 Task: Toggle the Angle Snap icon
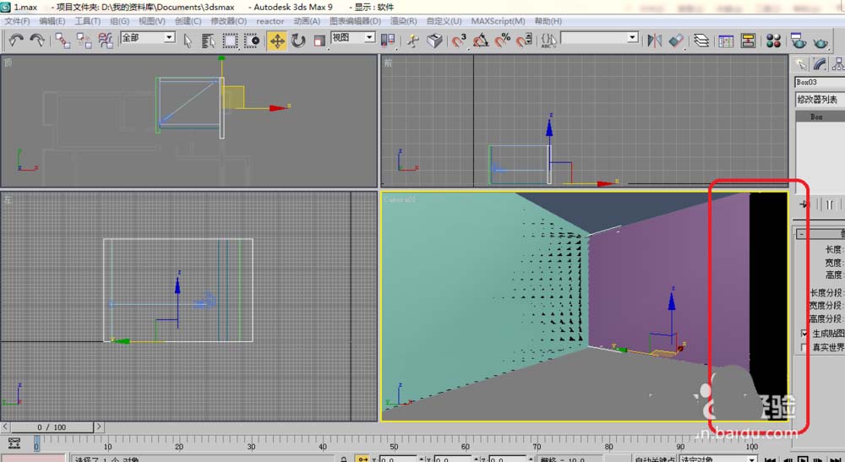pos(481,40)
